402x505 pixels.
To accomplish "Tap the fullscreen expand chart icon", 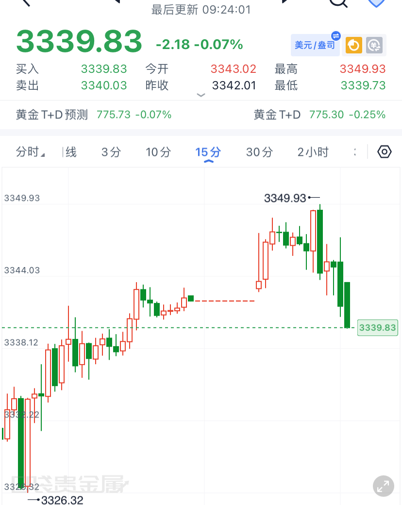I will [384, 486].
